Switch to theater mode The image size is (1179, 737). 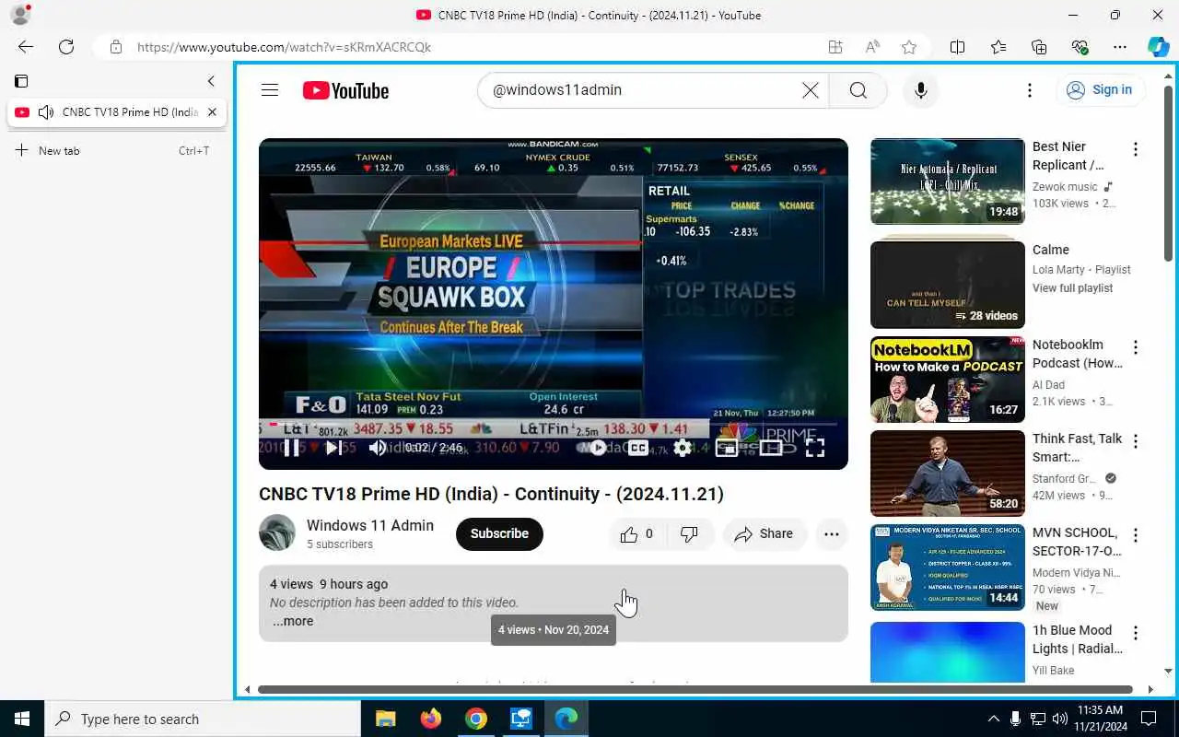click(x=771, y=448)
